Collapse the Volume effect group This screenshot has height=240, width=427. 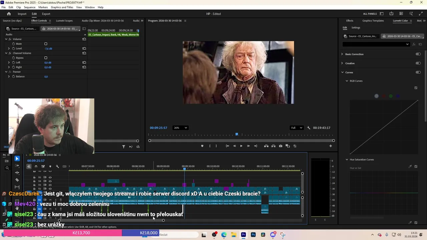tap(6, 39)
